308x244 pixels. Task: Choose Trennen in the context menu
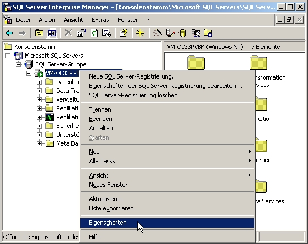[x=167, y=109]
